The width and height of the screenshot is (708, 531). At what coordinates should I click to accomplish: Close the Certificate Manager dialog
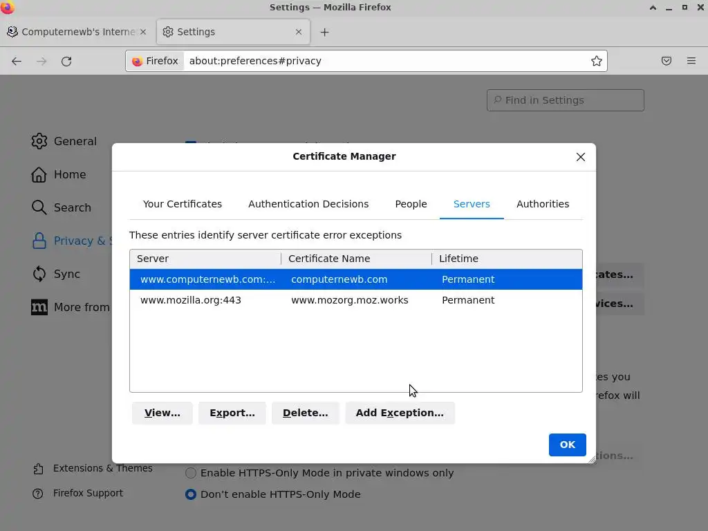[x=581, y=157]
